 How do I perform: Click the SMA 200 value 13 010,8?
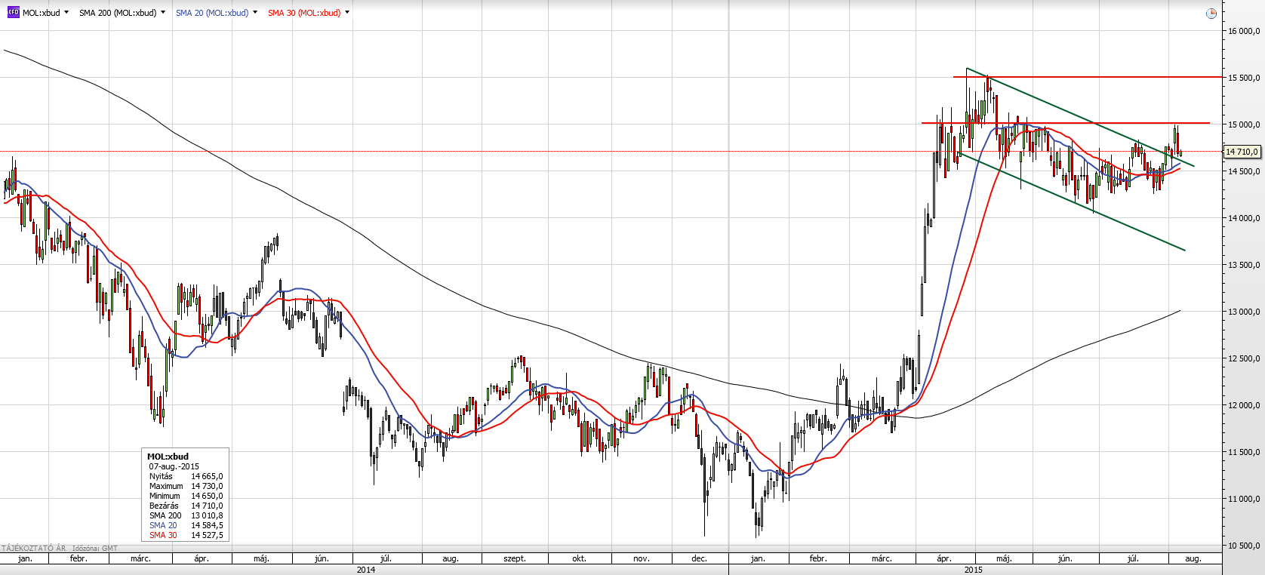207,515
